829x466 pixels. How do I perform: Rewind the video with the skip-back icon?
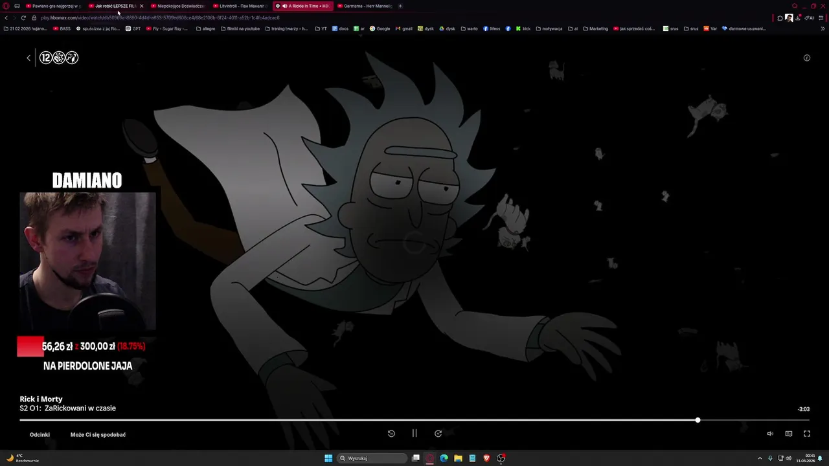391,434
